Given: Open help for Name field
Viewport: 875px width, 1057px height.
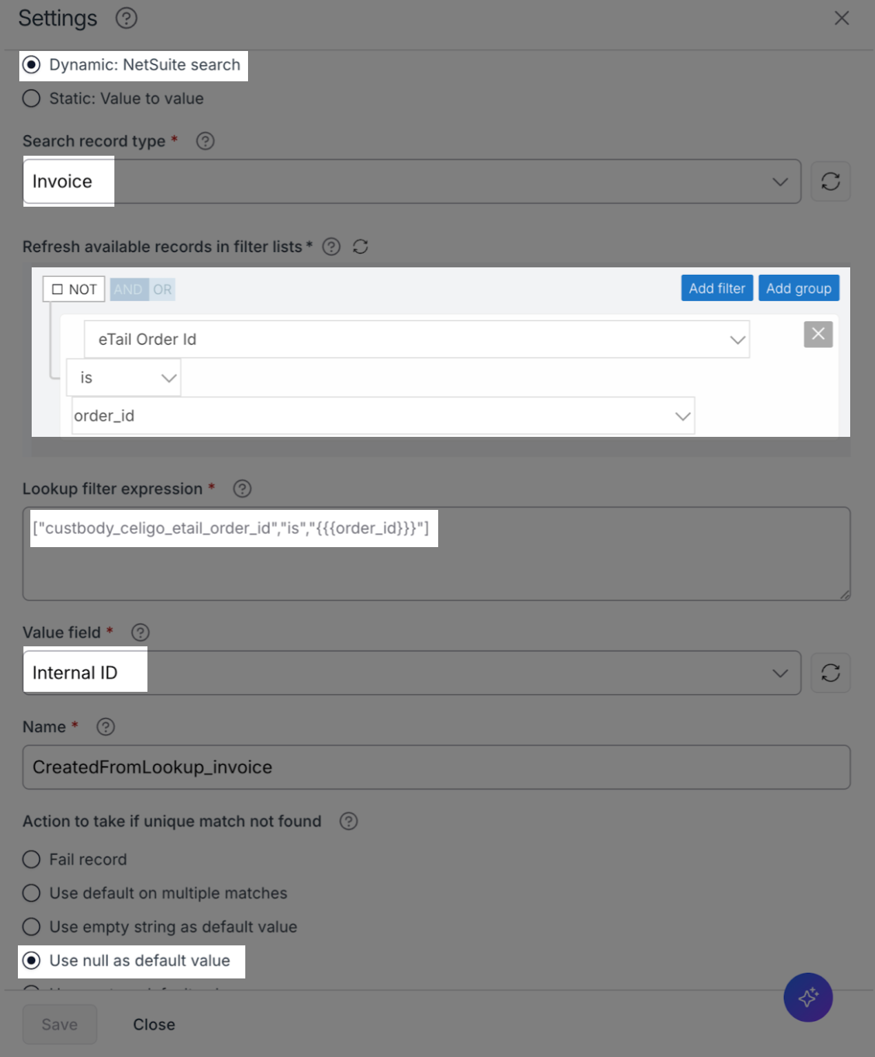Looking at the screenshot, I should coord(105,727).
